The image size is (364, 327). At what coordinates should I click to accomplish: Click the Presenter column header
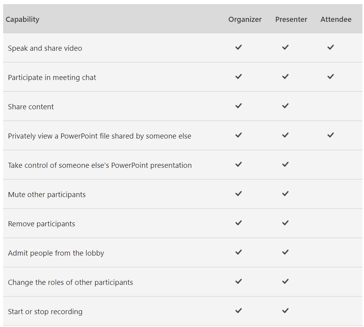coord(291,19)
